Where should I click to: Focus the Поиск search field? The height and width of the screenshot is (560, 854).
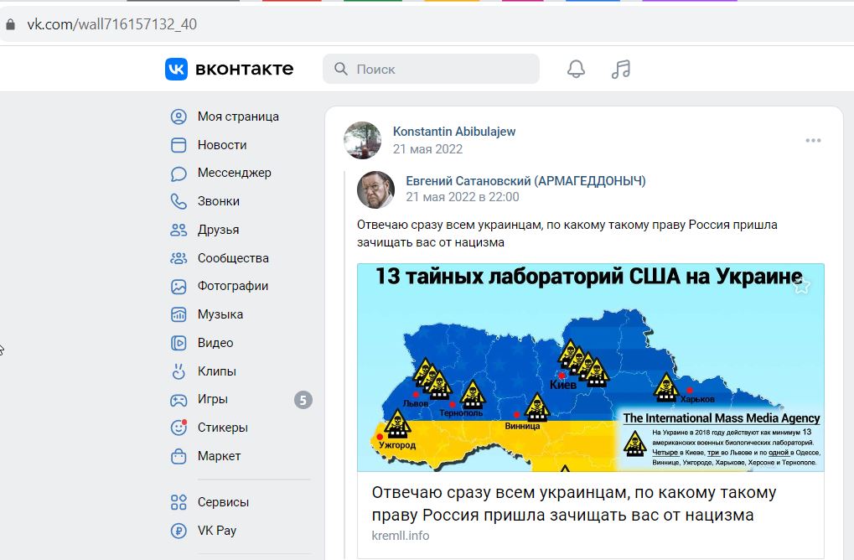(x=432, y=69)
